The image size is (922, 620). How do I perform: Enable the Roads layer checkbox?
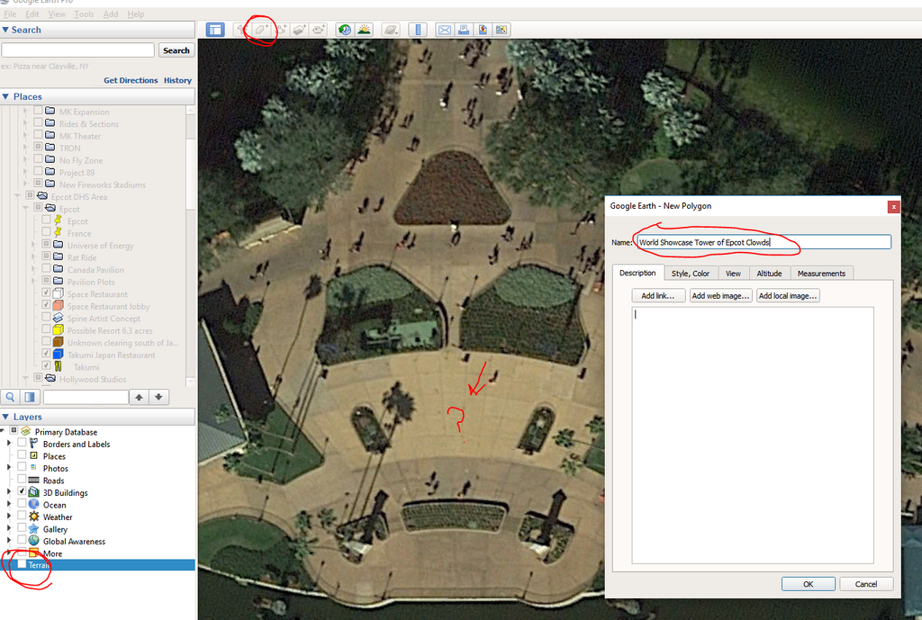(x=23, y=481)
